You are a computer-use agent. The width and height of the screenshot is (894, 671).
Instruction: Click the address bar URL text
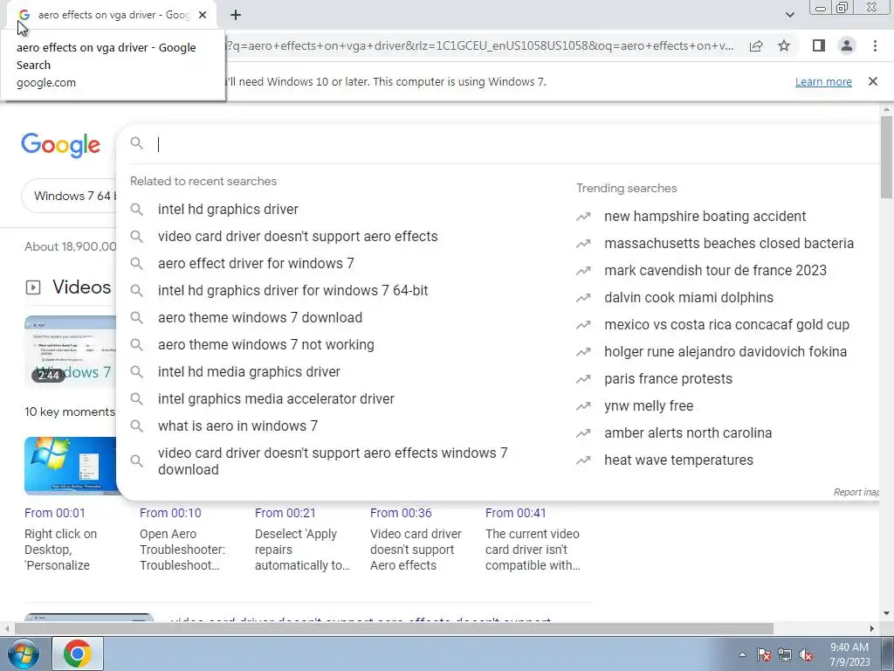click(481, 45)
